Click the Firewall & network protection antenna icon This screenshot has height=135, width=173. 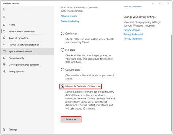[x=4, y=45]
